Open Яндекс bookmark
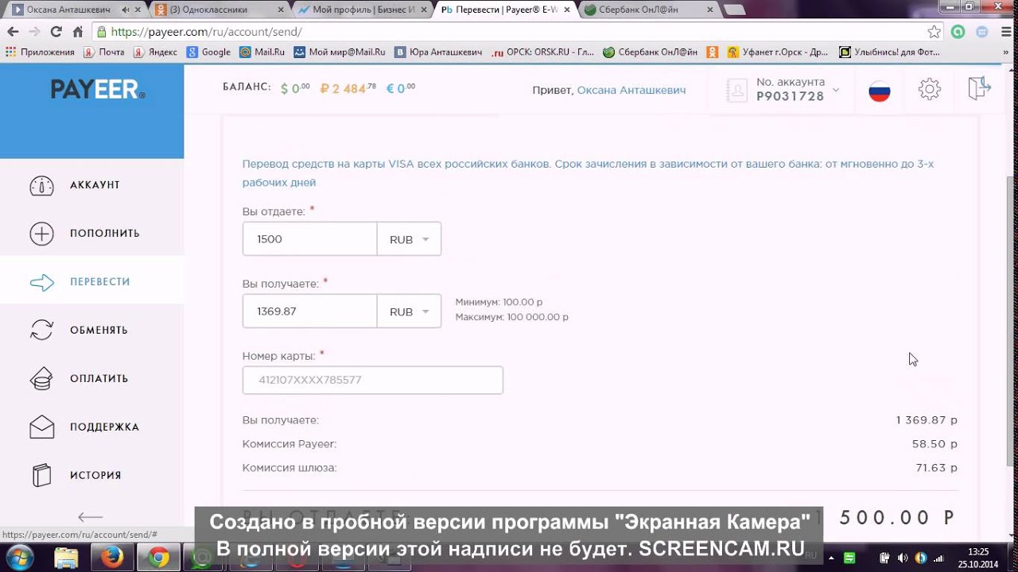 click(156, 52)
